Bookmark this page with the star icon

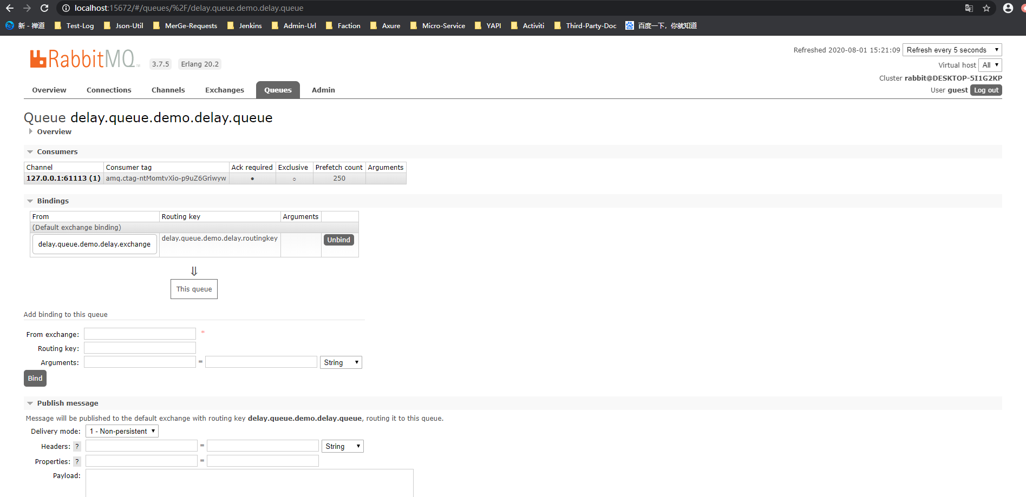pos(986,8)
